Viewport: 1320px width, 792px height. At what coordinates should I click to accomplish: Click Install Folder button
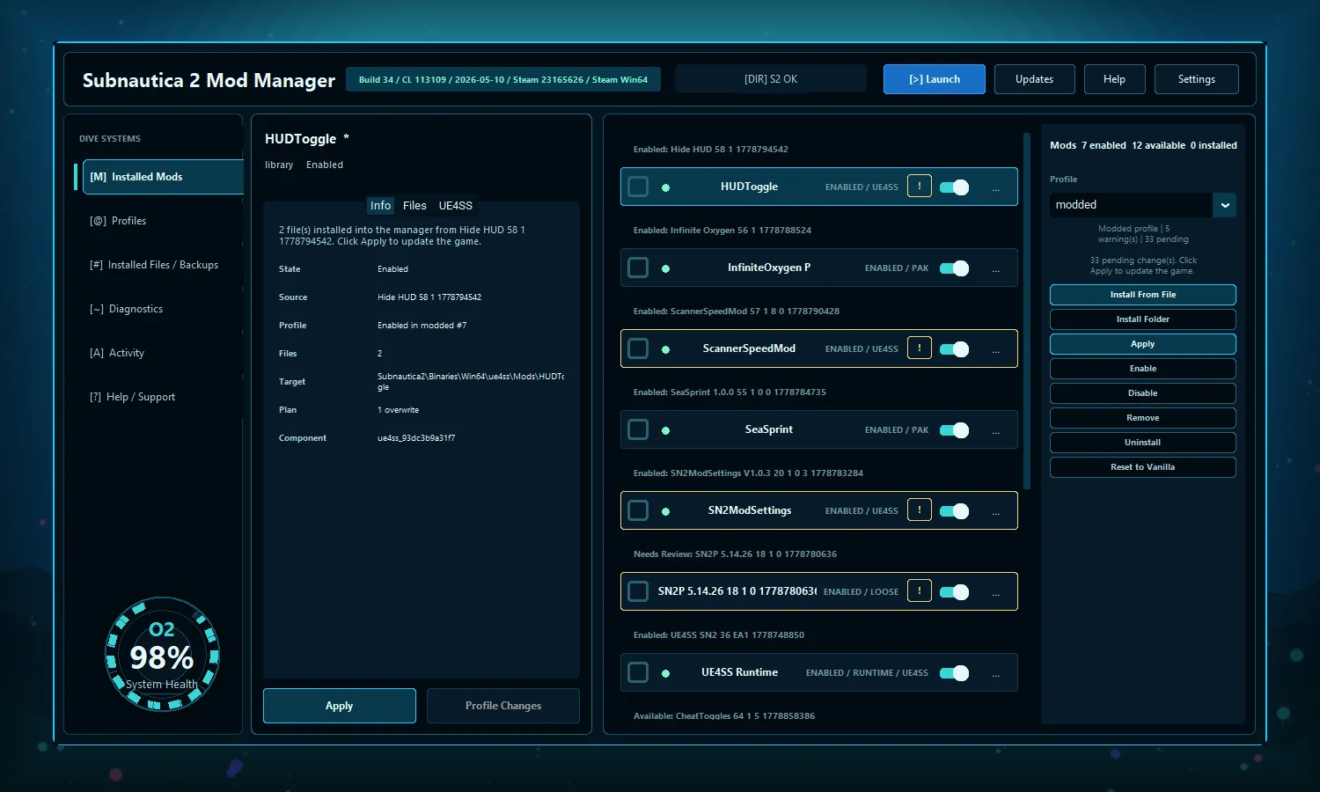pyautogui.click(x=1143, y=319)
